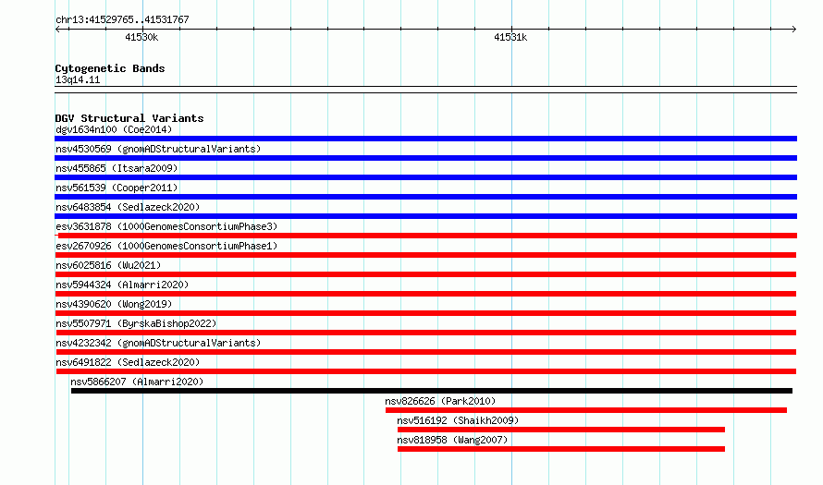Viewport: 823px width, 485px height.
Task: Click esv3631878 (1000GenomesConsortiumPhase3) label
Action: tap(166, 226)
